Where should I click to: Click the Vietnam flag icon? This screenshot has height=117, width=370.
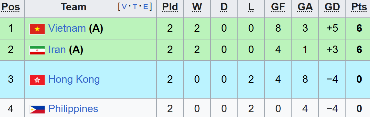click(x=37, y=29)
